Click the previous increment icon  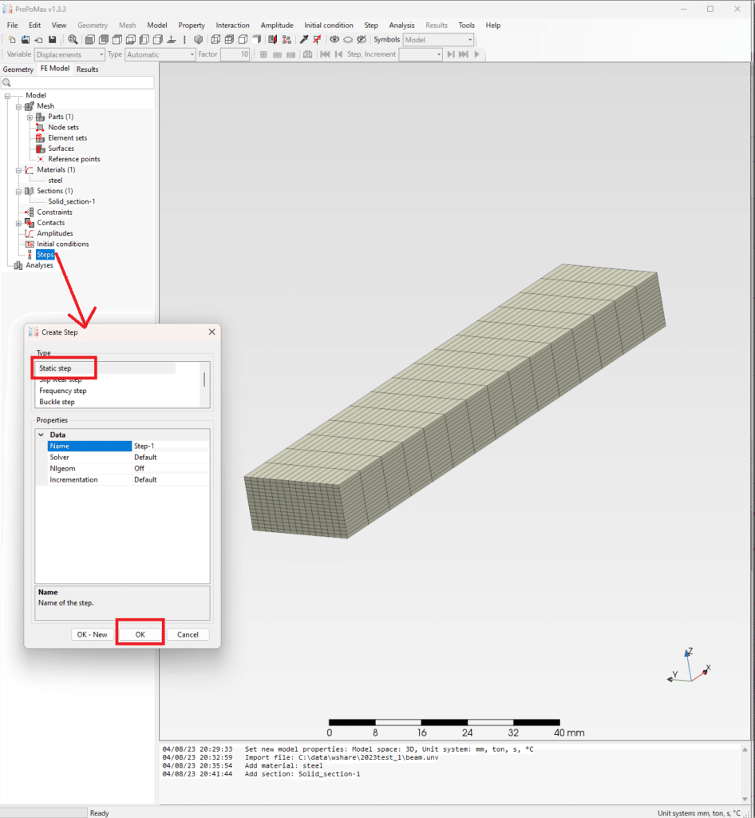tap(338, 54)
